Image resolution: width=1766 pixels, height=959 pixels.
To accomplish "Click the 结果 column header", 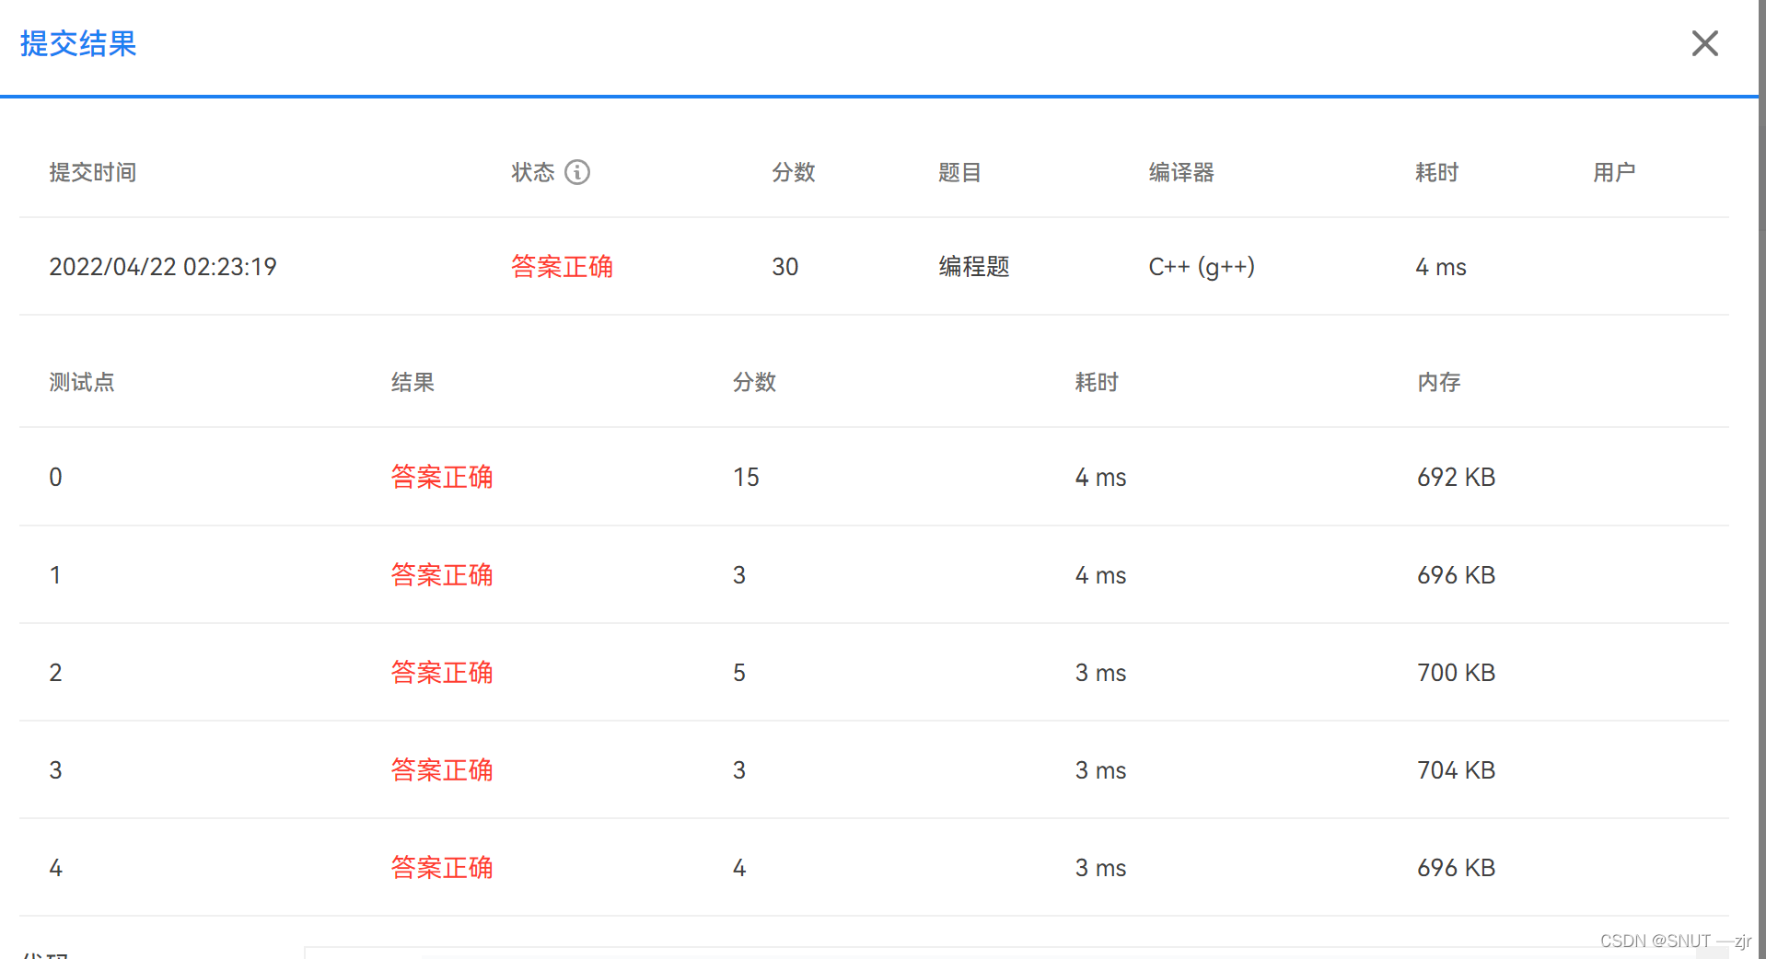I will tap(412, 382).
